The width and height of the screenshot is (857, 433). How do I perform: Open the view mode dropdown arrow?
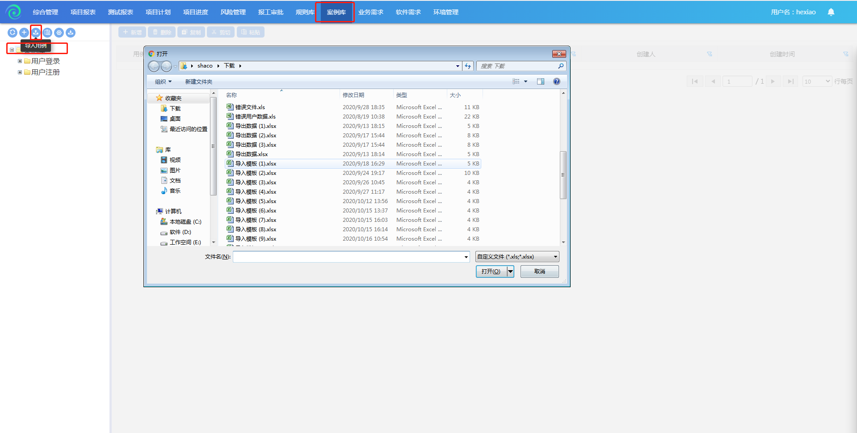(525, 81)
